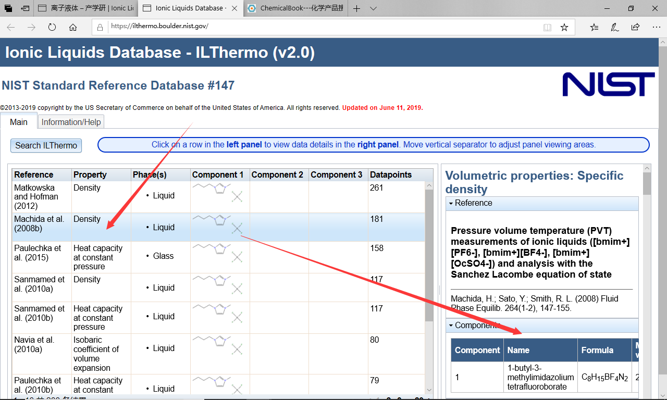Open the Information/Help tab
Screen dimensions: 667x400
tap(71, 122)
